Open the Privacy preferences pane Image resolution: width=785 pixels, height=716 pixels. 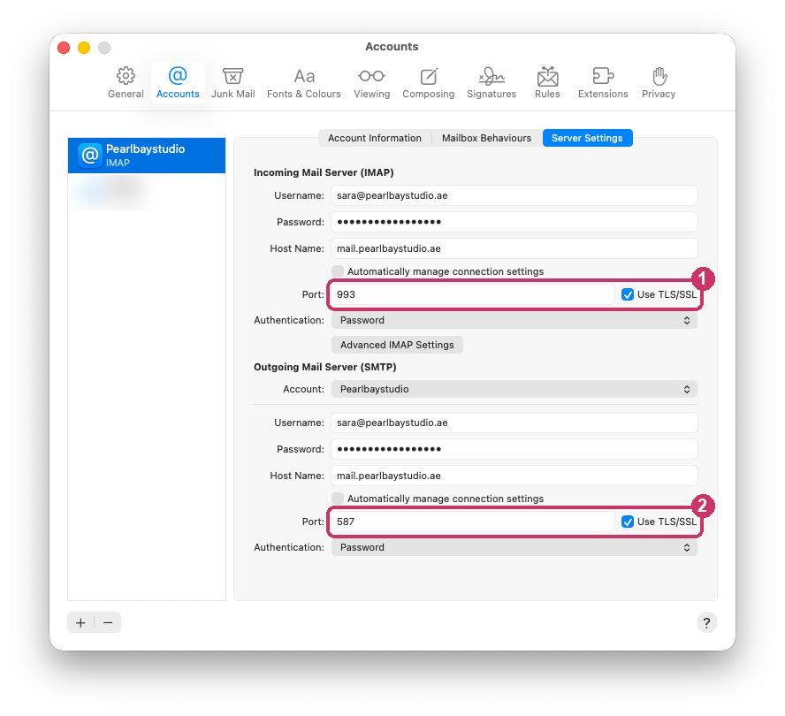(x=659, y=82)
